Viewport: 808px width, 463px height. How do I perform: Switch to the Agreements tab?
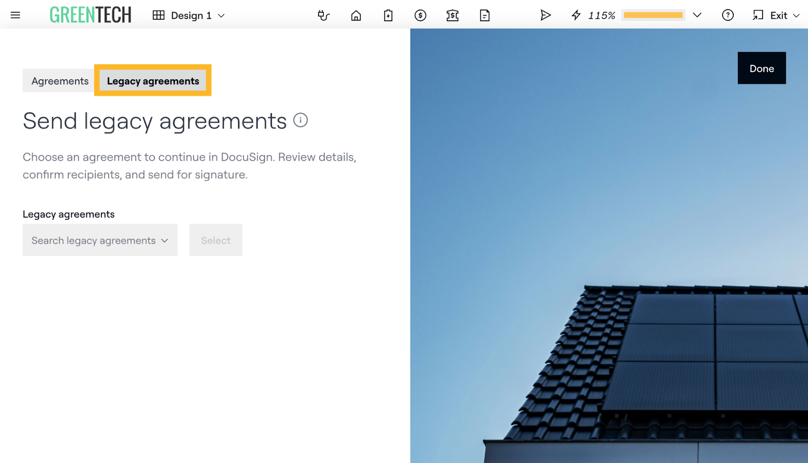tap(60, 81)
